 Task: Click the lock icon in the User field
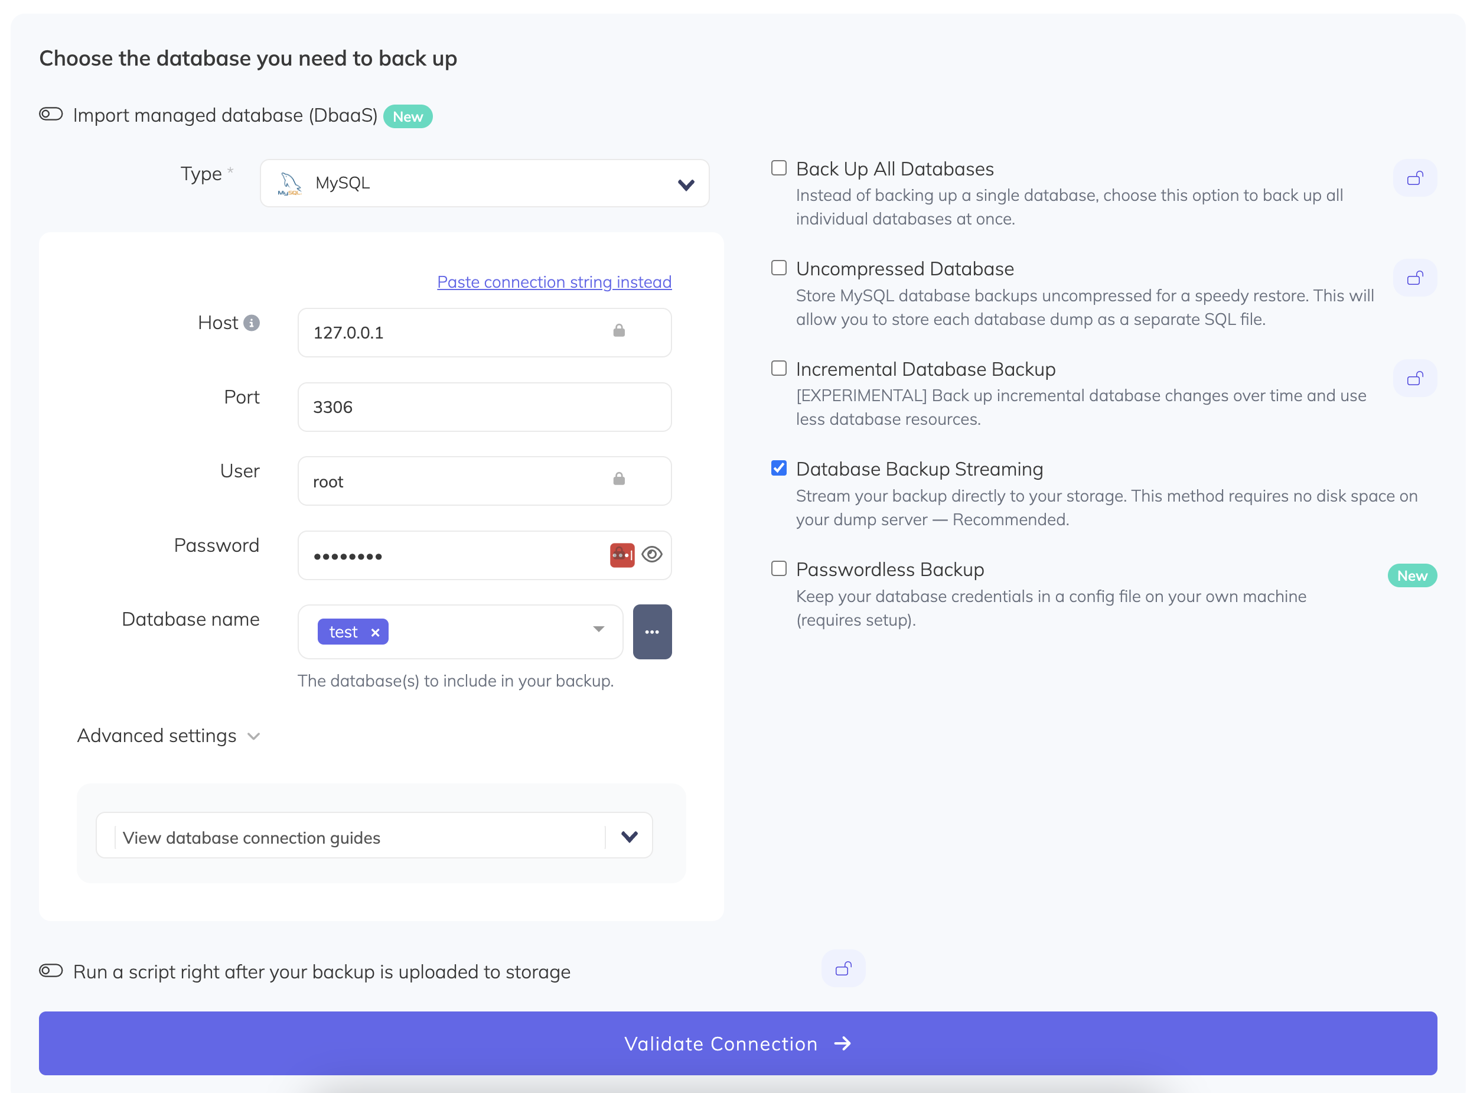(618, 479)
